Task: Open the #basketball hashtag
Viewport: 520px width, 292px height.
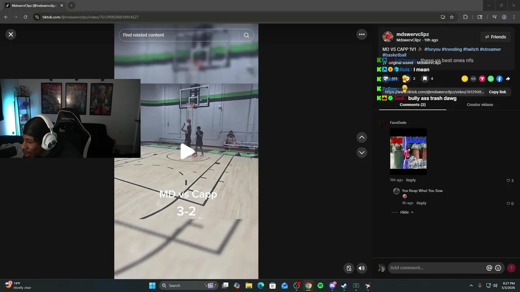Action: pos(394,55)
